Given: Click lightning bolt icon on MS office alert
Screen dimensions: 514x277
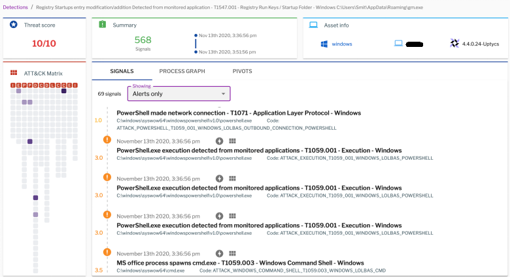Looking at the screenshot, I should 220,254.
